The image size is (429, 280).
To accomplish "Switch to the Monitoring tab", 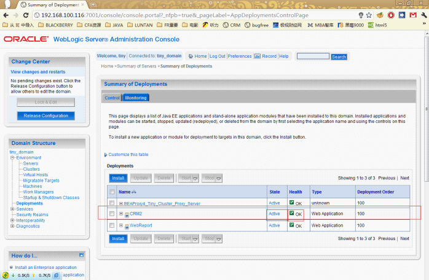I will tap(136, 98).
